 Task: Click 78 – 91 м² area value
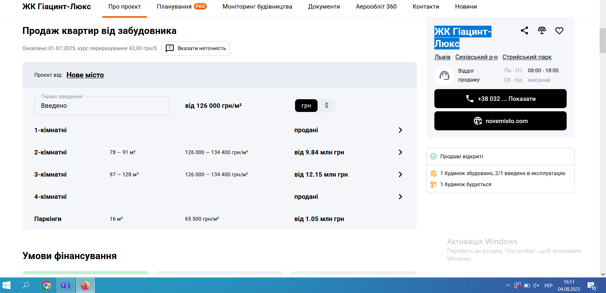[x=123, y=152]
